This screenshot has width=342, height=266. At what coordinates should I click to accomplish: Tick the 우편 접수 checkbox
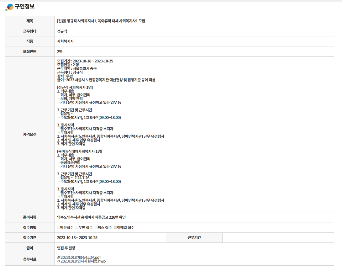[x=77, y=228]
